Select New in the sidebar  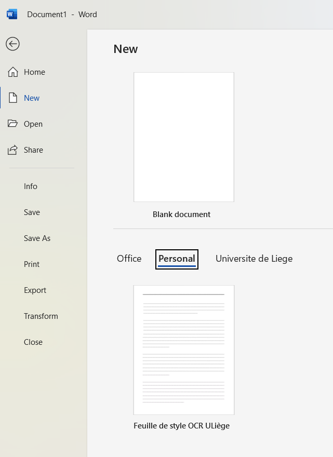(32, 98)
